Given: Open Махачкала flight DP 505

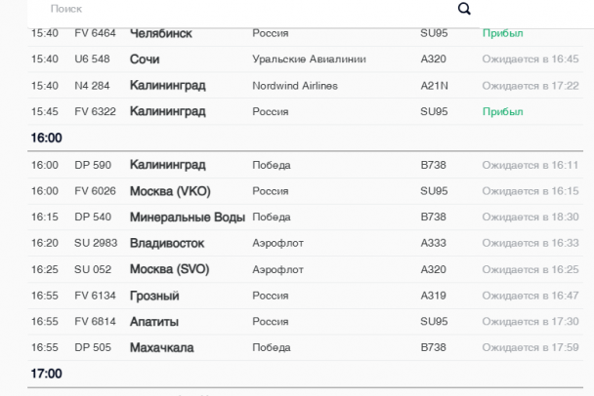Looking at the screenshot, I should click(306, 347).
